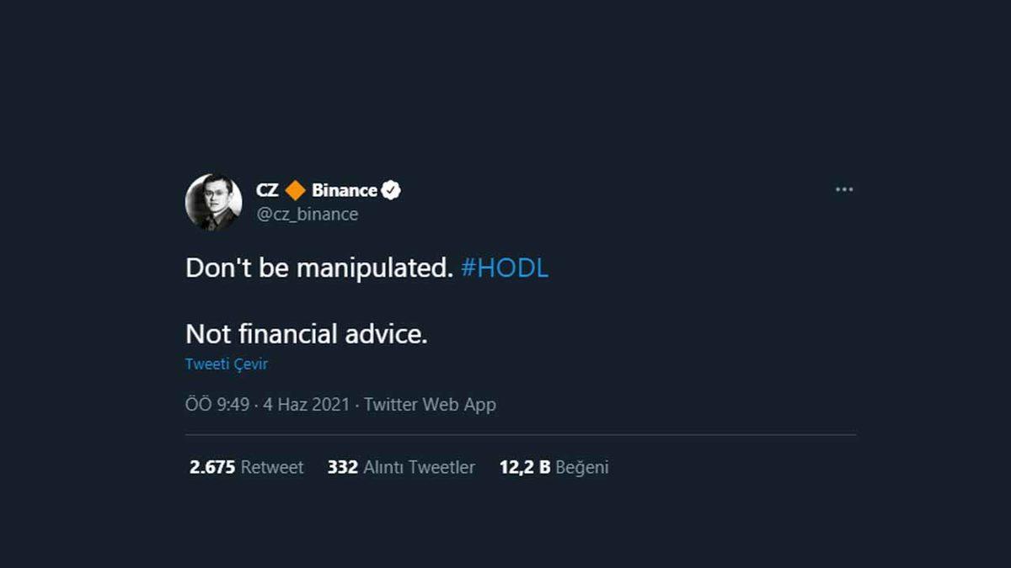
Task: Click the @cz_binance handle
Action: click(x=307, y=214)
